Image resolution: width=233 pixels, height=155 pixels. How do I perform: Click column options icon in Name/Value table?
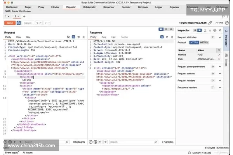(x=219, y=50)
